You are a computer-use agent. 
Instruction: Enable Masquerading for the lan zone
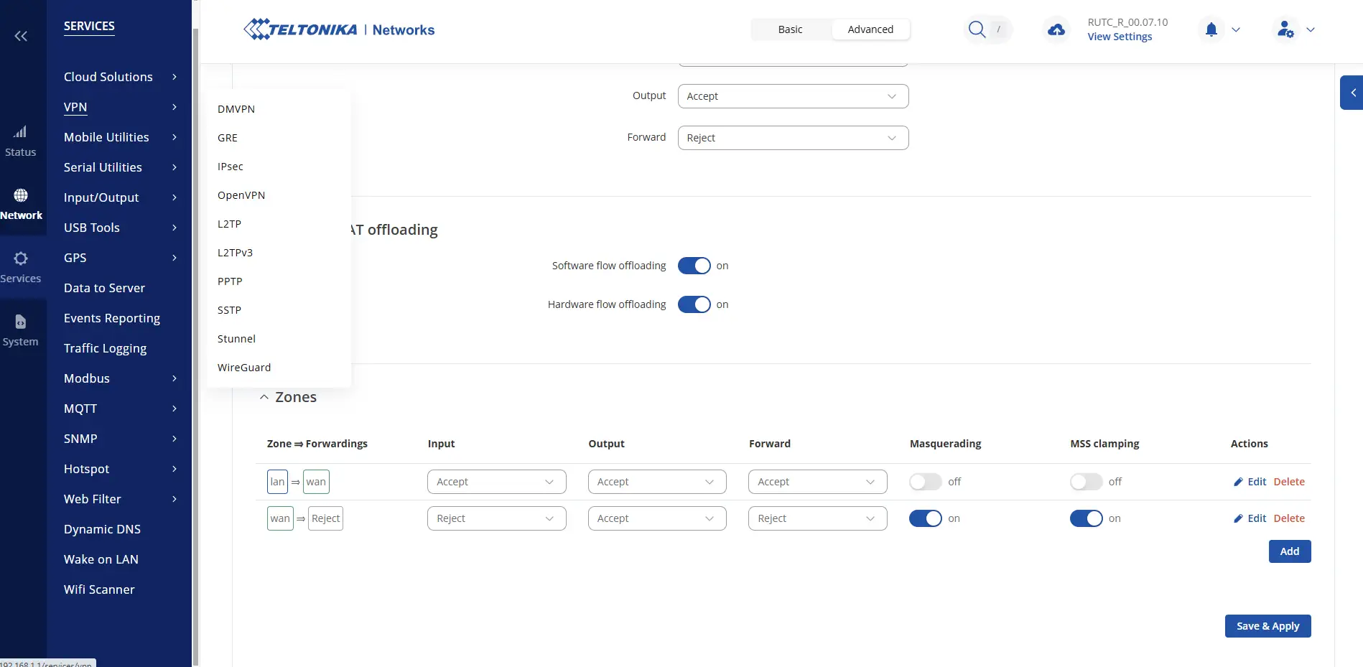[925, 482]
